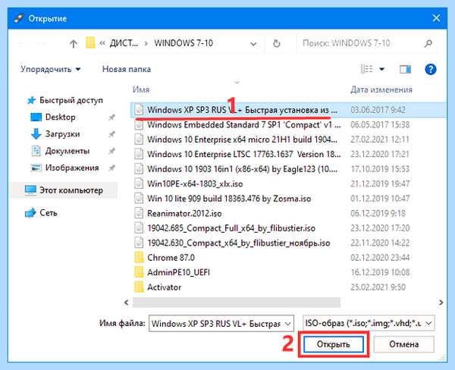Click the Быстрый доступ star icon
Image resolution: width=455 pixels, height=370 pixels.
[x=31, y=100]
